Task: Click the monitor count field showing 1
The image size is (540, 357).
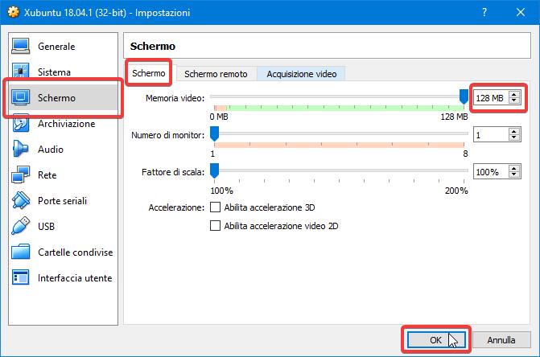Action: 490,135
